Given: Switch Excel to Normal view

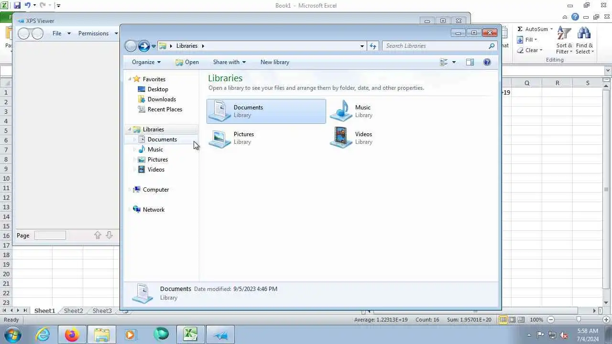Looking at the screenshot, I should (x=503, y=320).
